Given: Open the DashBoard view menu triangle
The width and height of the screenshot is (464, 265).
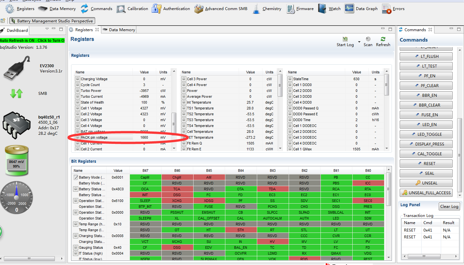Looking at the screenshot, I should 47,29.
